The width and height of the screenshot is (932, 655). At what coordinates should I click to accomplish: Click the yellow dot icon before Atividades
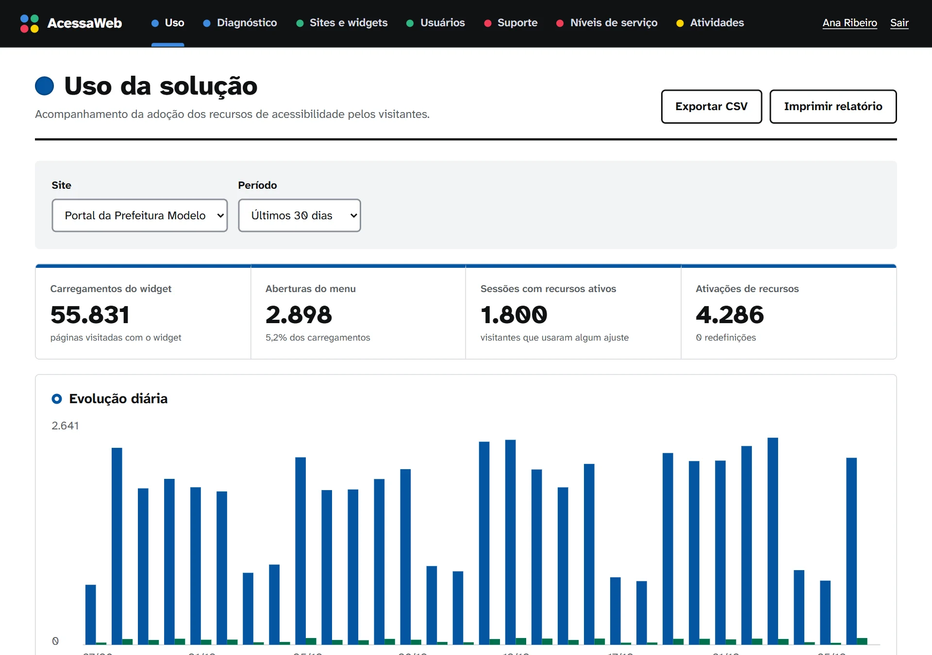coord(680,23)
